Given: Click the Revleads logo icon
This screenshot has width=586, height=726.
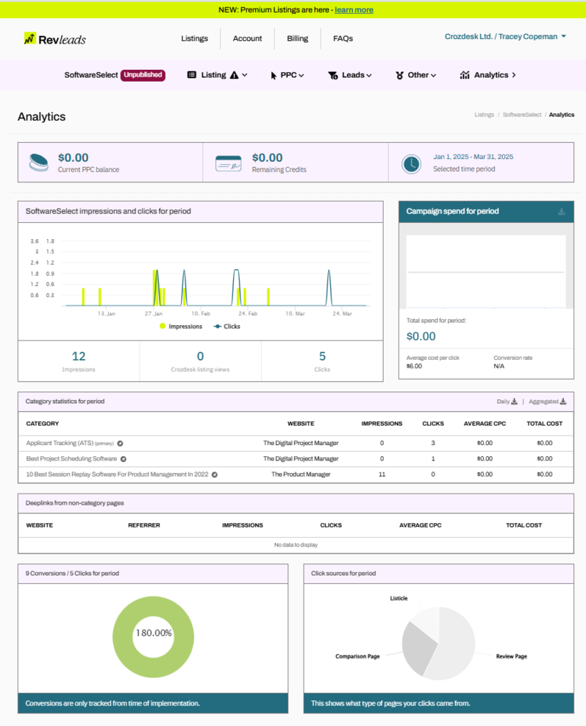Looking at the screenshot, I should tap(29, 38).
